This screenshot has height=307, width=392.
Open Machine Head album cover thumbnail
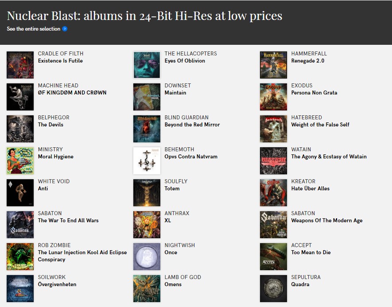[x=20, y=97]
